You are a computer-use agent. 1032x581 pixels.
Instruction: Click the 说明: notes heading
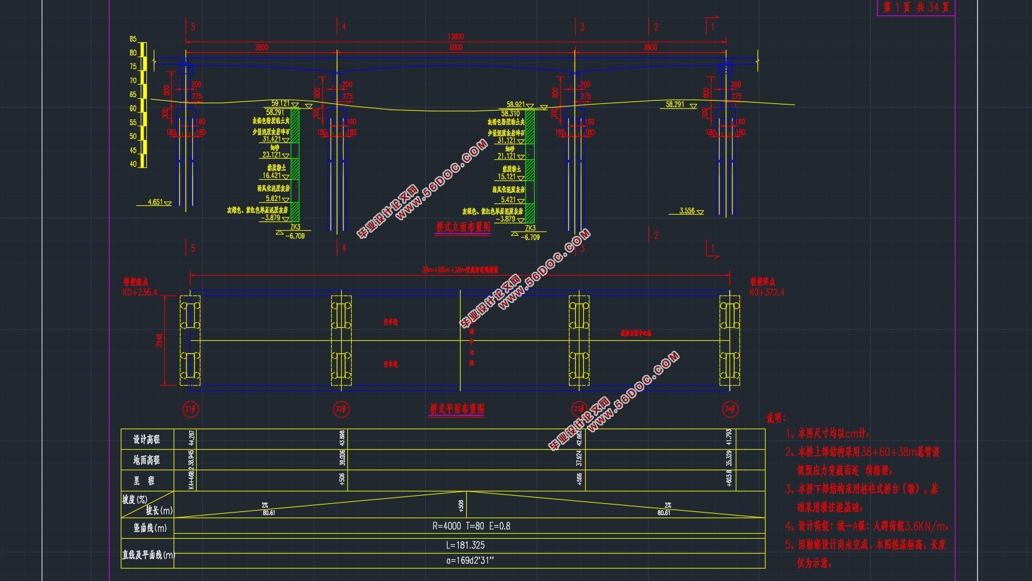point(776,418)
